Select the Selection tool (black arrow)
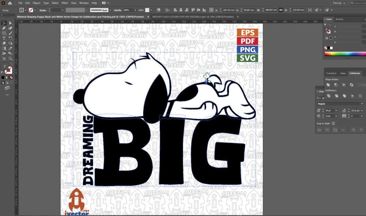This screenshot has height=216, width=366. point(4,23)
